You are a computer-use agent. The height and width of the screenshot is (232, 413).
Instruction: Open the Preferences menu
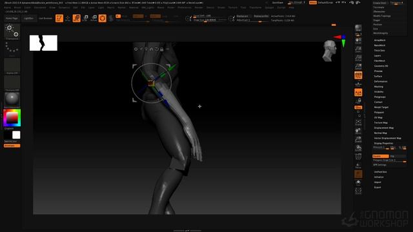tap(185, 8)
